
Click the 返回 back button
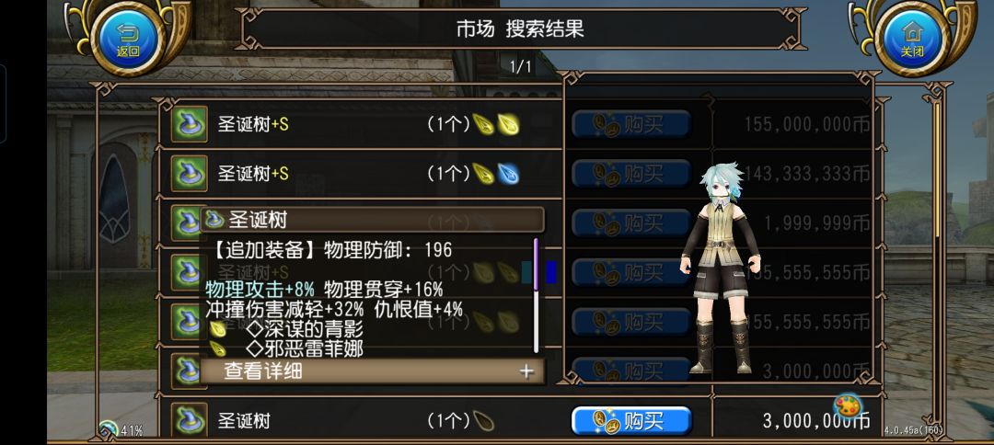pos(128,38)
